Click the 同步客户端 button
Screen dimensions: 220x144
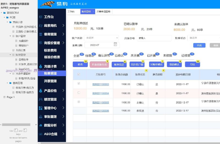pos(137,64)
